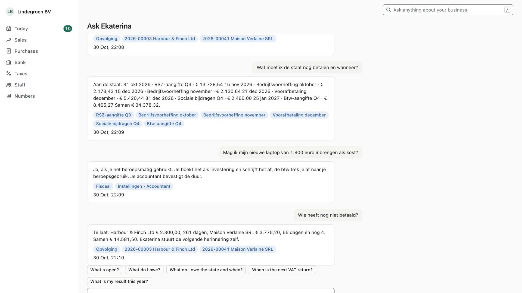Open the Taxes page
The width and height of the screenshot is (522, 293).
point(39,74)
